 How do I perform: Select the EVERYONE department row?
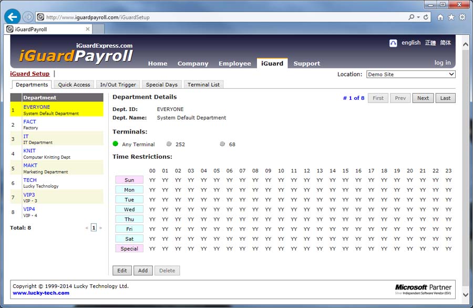coord(57,109)
